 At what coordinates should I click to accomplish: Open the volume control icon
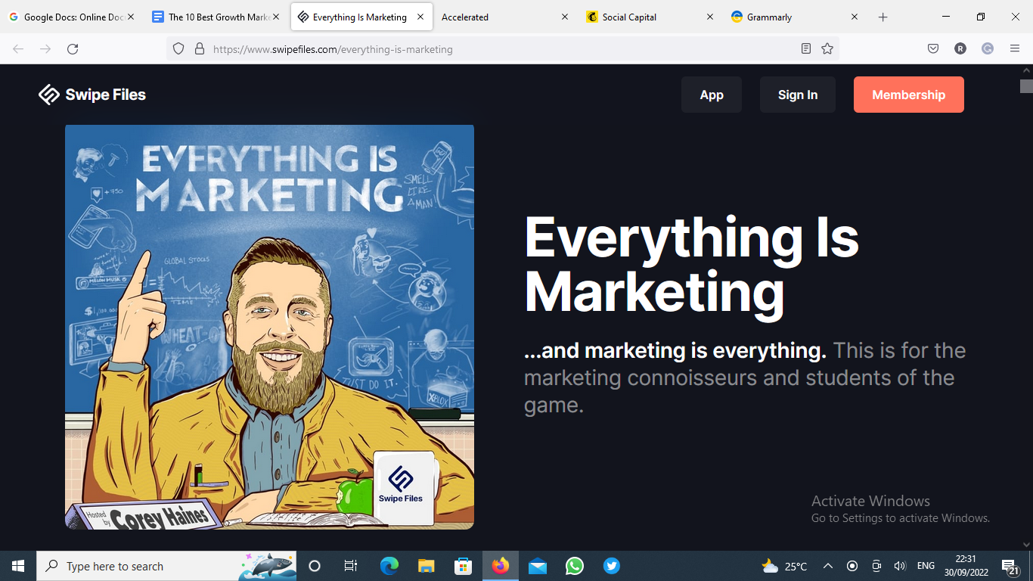(900, 566)
